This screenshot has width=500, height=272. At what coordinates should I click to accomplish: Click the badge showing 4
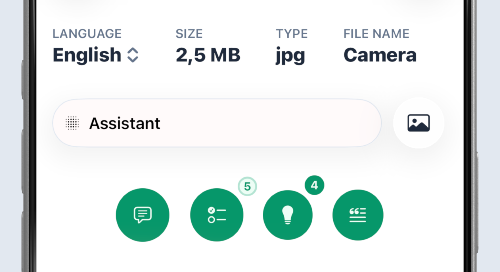(x=314, y=185)
